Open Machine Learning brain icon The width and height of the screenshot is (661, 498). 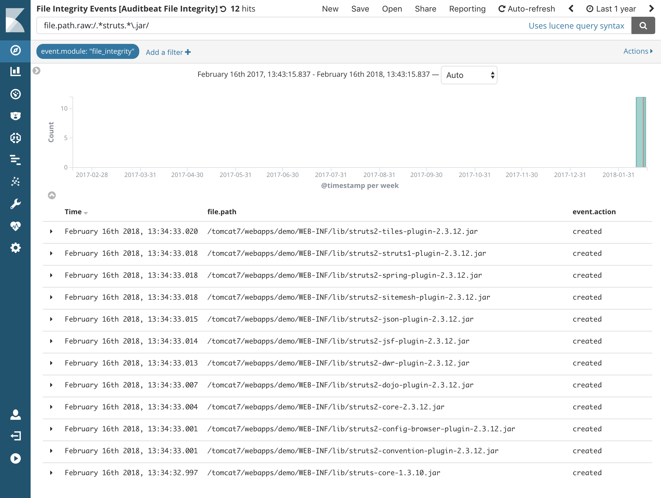click(15, 138)
